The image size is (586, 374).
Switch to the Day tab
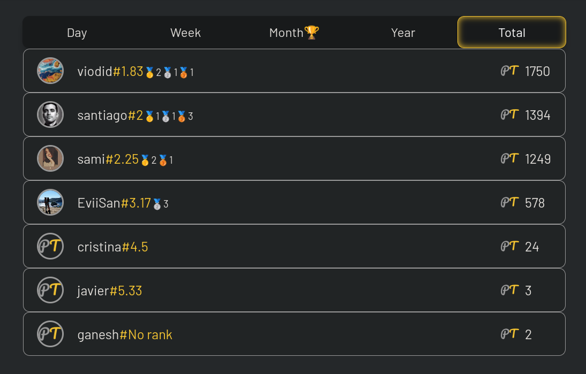(x=77, y=33)
